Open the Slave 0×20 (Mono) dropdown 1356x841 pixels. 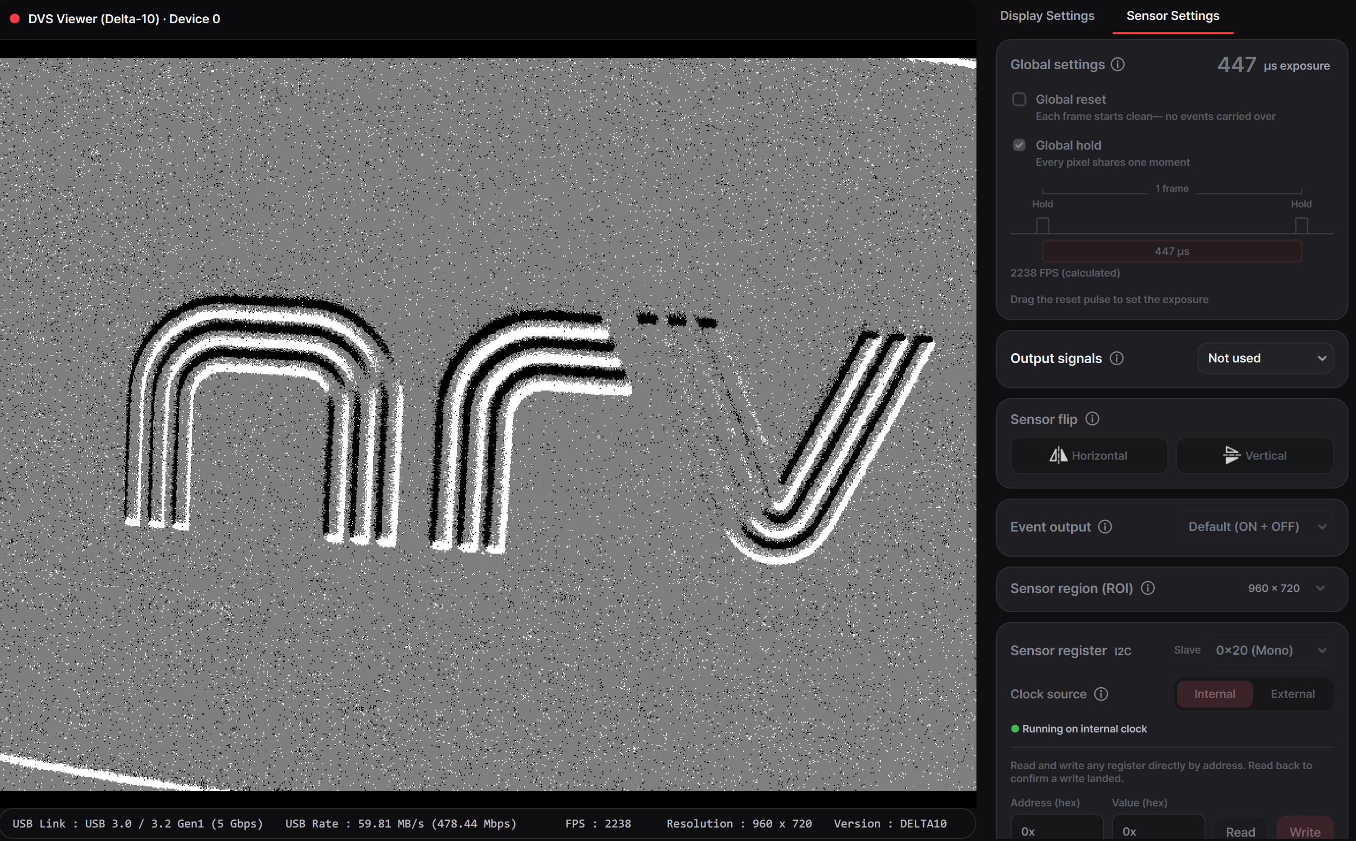1269,650
